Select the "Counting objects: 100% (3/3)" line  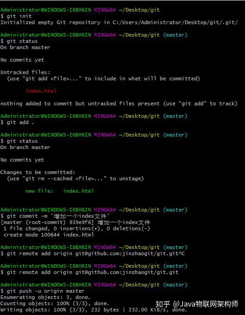55,303
